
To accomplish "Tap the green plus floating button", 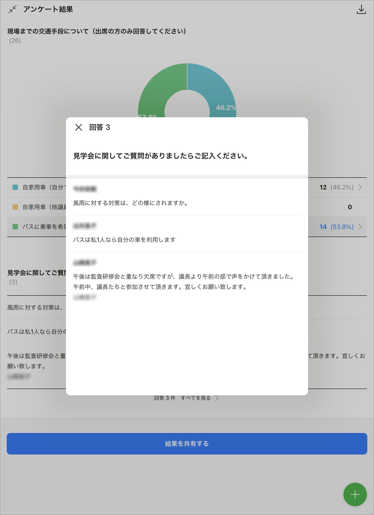I will click(355, 494).
